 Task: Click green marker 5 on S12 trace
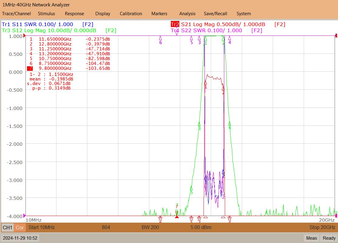pos(191,190)
